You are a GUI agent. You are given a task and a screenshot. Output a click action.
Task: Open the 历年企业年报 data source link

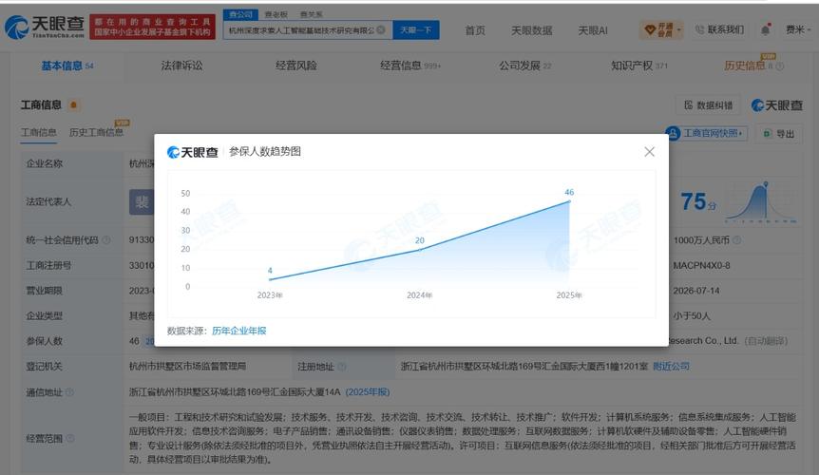click(239, 331)
